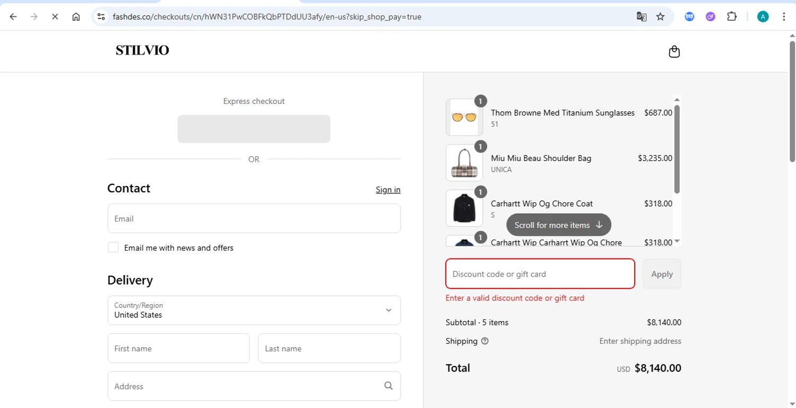Screen dimensions: 796x408
Task: Show shipping help question mark
Action: pyautogui.click(x=484, y=341)
